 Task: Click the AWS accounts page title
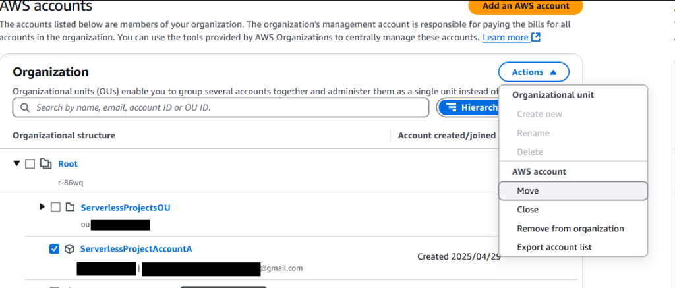pos(46,6)
